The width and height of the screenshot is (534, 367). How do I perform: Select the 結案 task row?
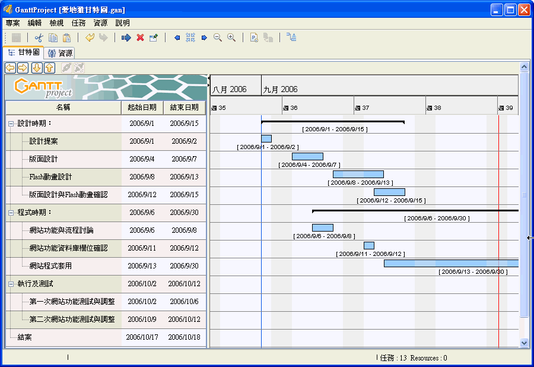tap(106, 337)
